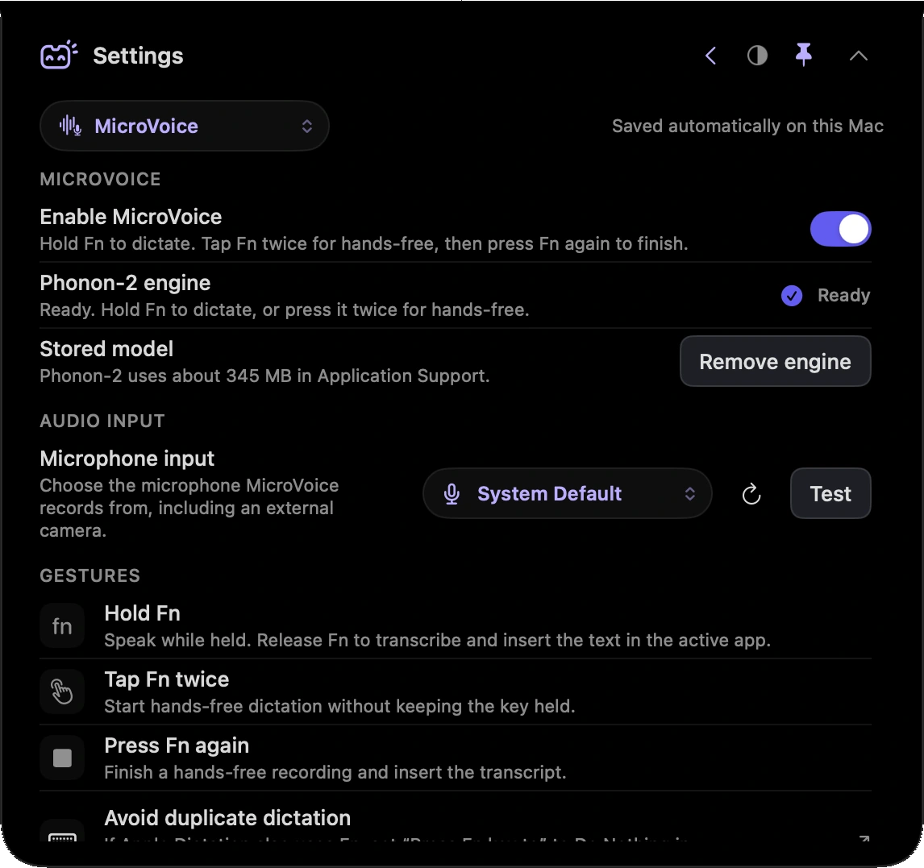Click the Remove engine button
924x868 pixels.
(x=775, y=362)
